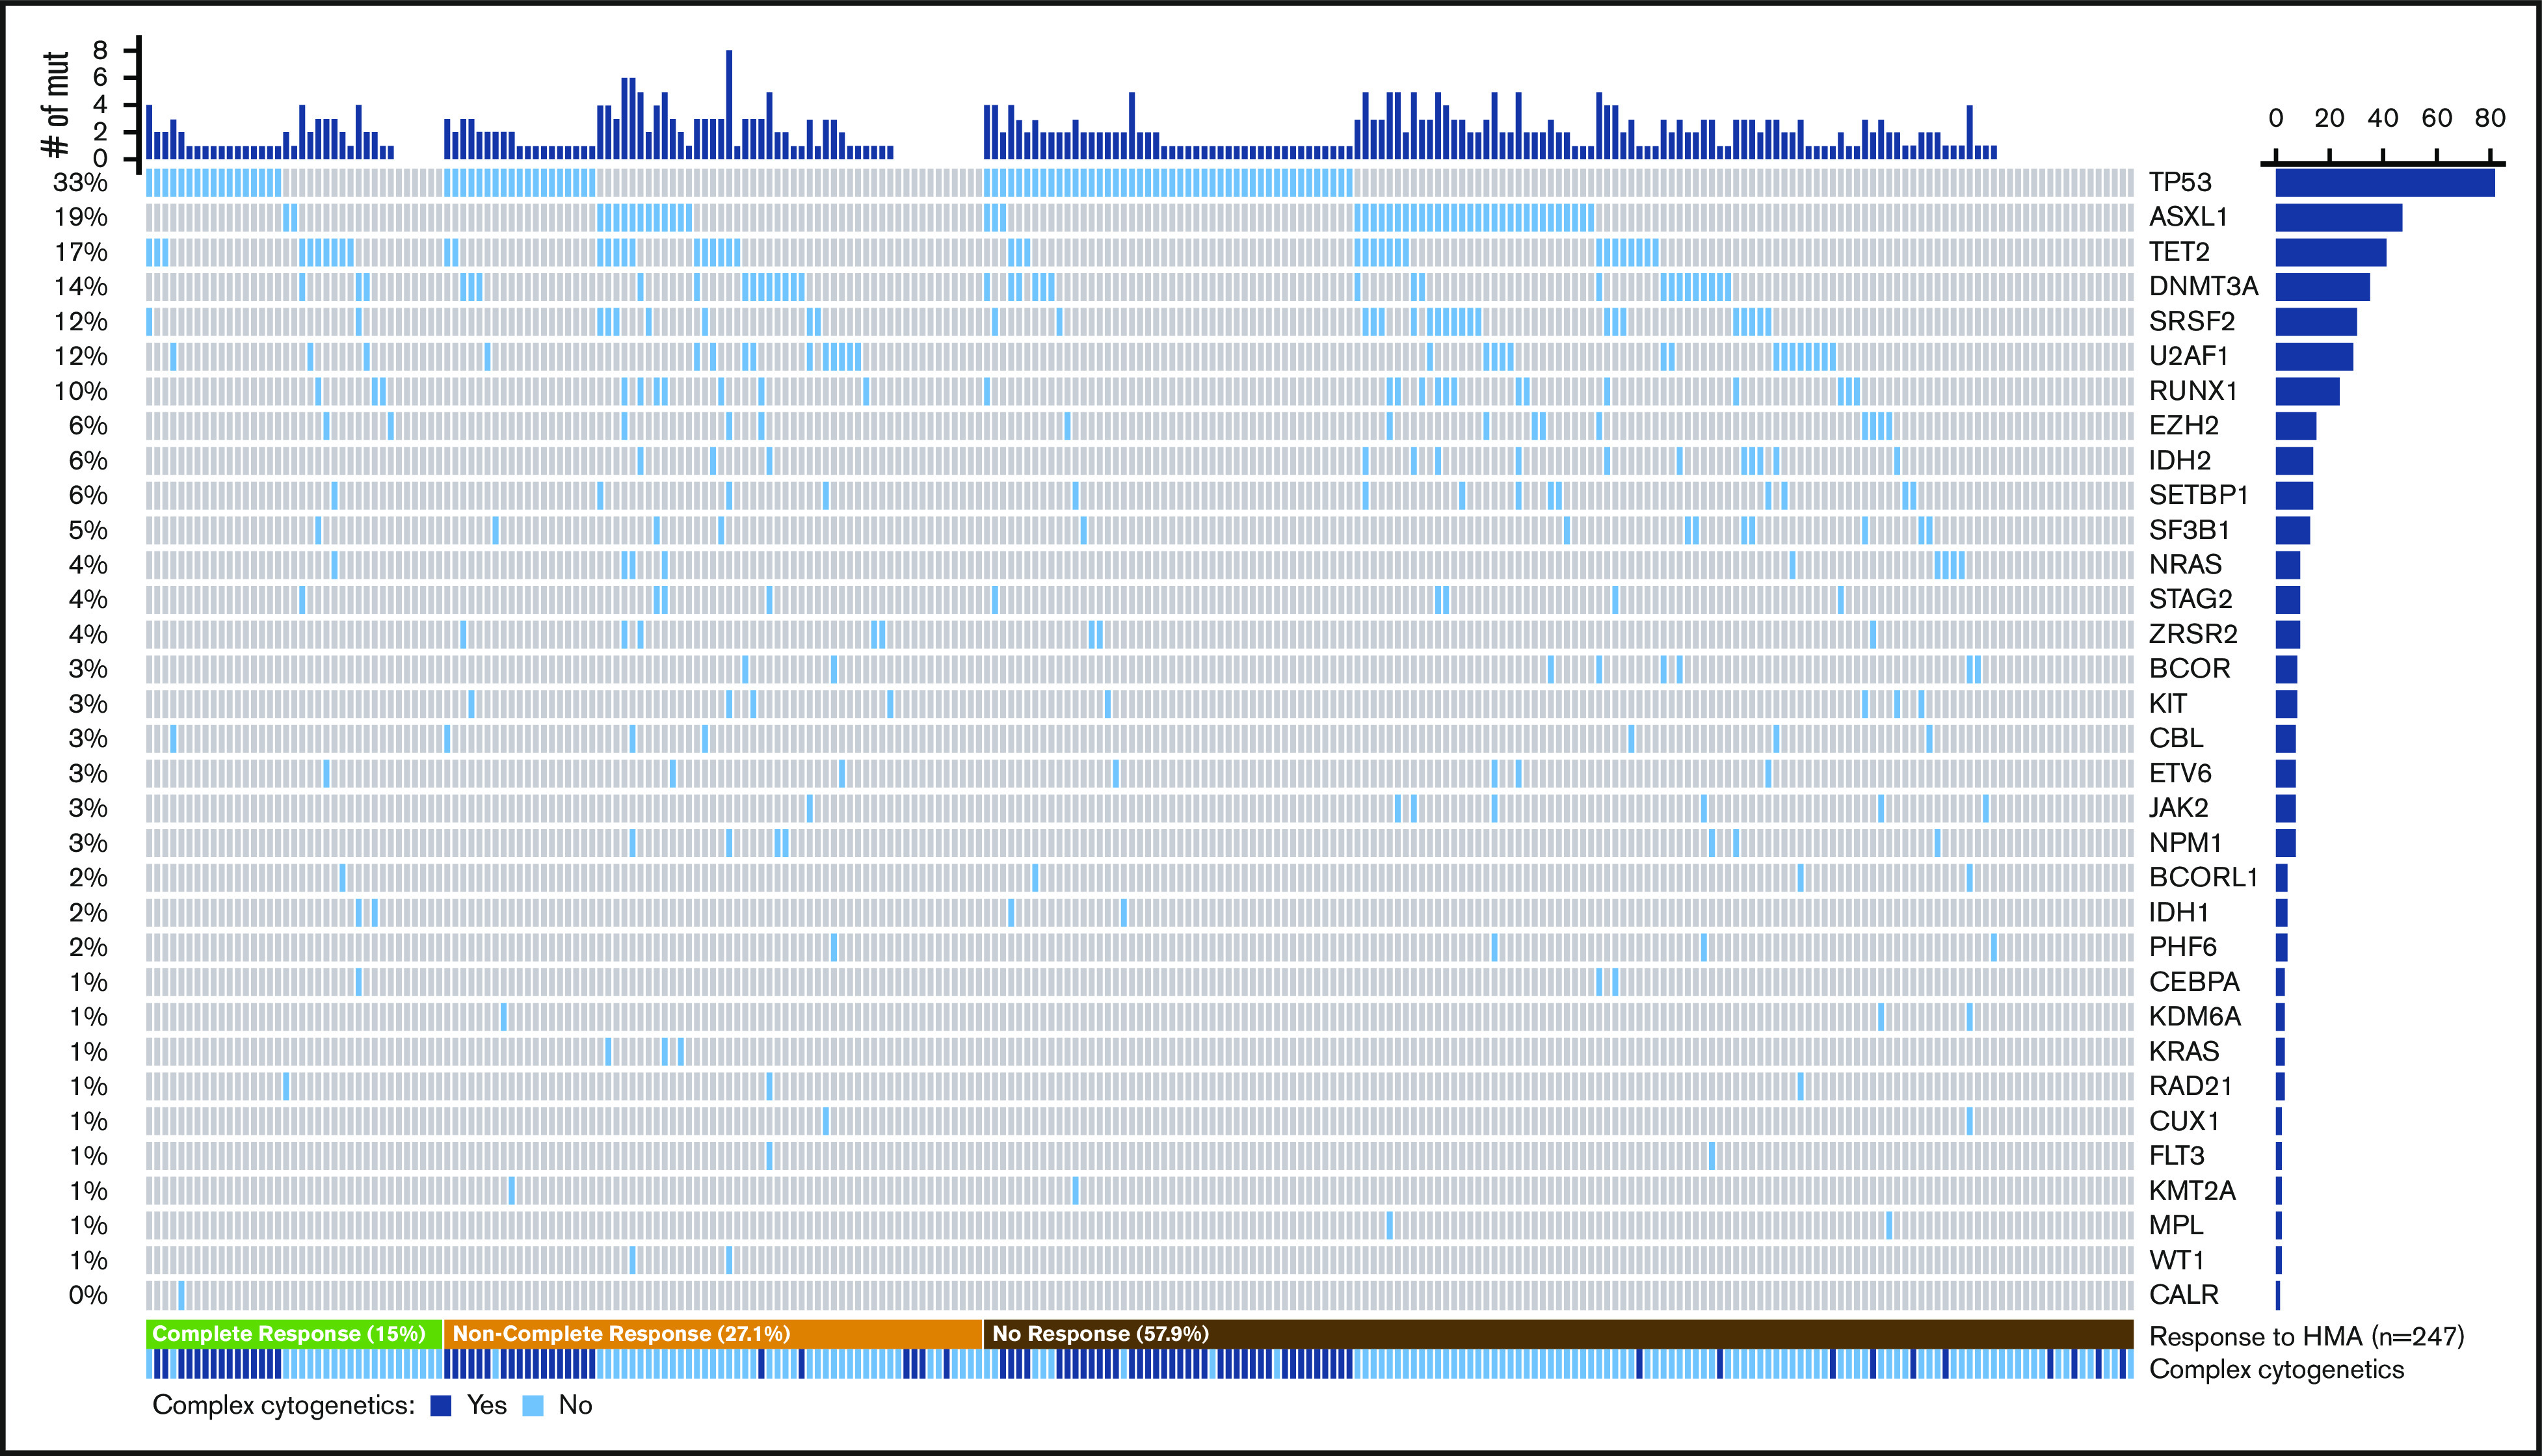This screenshot has width=2542, height=1456.
Task: Click the 14% value beside DNMT3A row
Action: coord(81,286)
